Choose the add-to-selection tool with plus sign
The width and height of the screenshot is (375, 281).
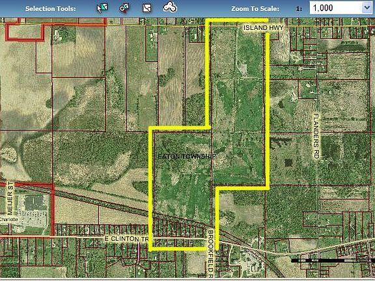(x=124, y=8)
